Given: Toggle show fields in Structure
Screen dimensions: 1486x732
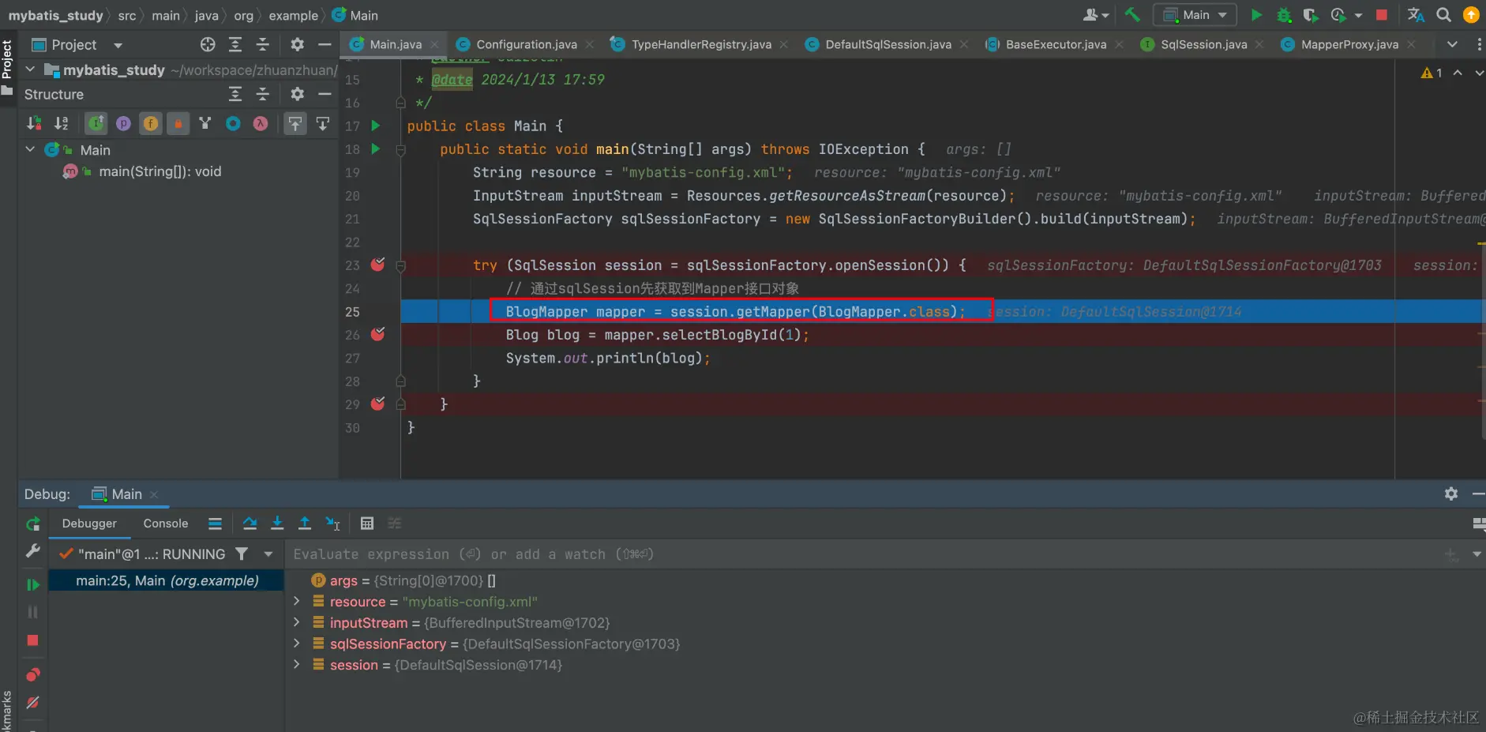Looking at the screenshot, I should (x=151, y=123).
